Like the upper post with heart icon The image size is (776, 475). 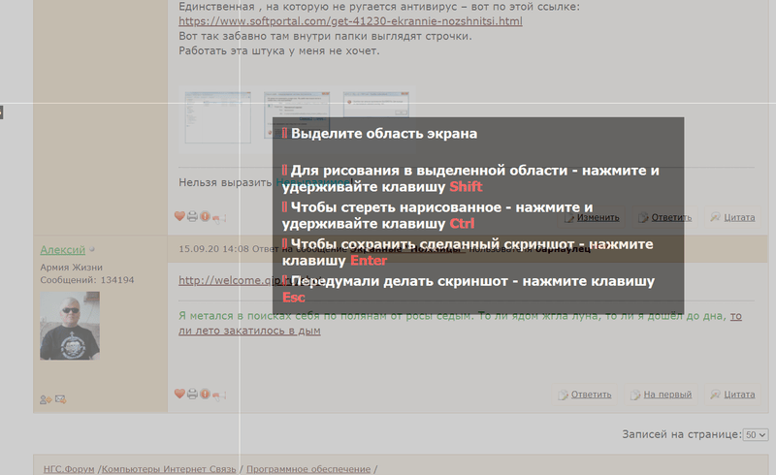click(x=179, y=216)
